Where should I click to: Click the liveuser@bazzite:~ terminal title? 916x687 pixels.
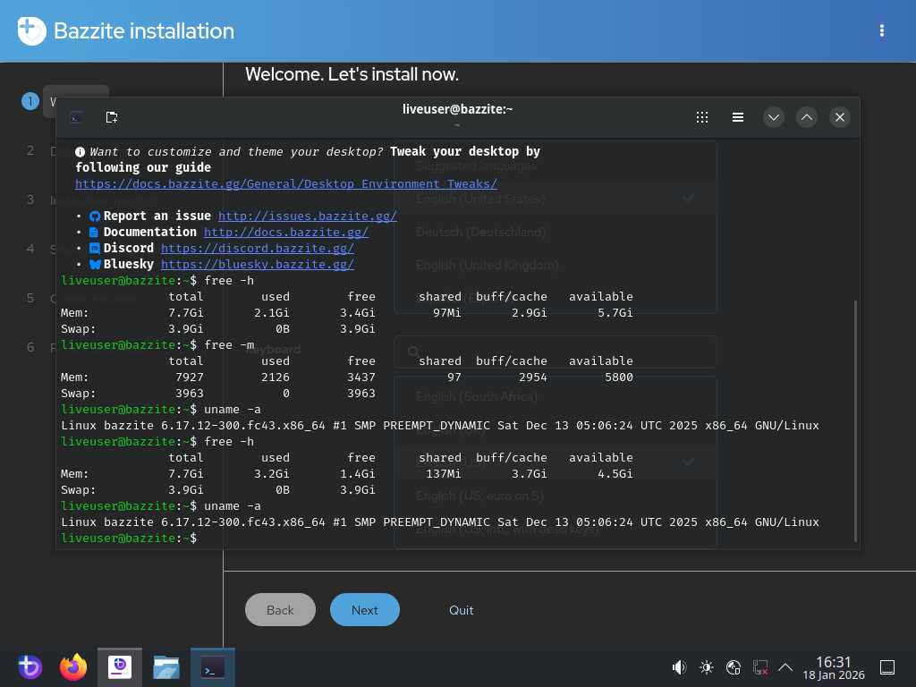pos(457,109)
